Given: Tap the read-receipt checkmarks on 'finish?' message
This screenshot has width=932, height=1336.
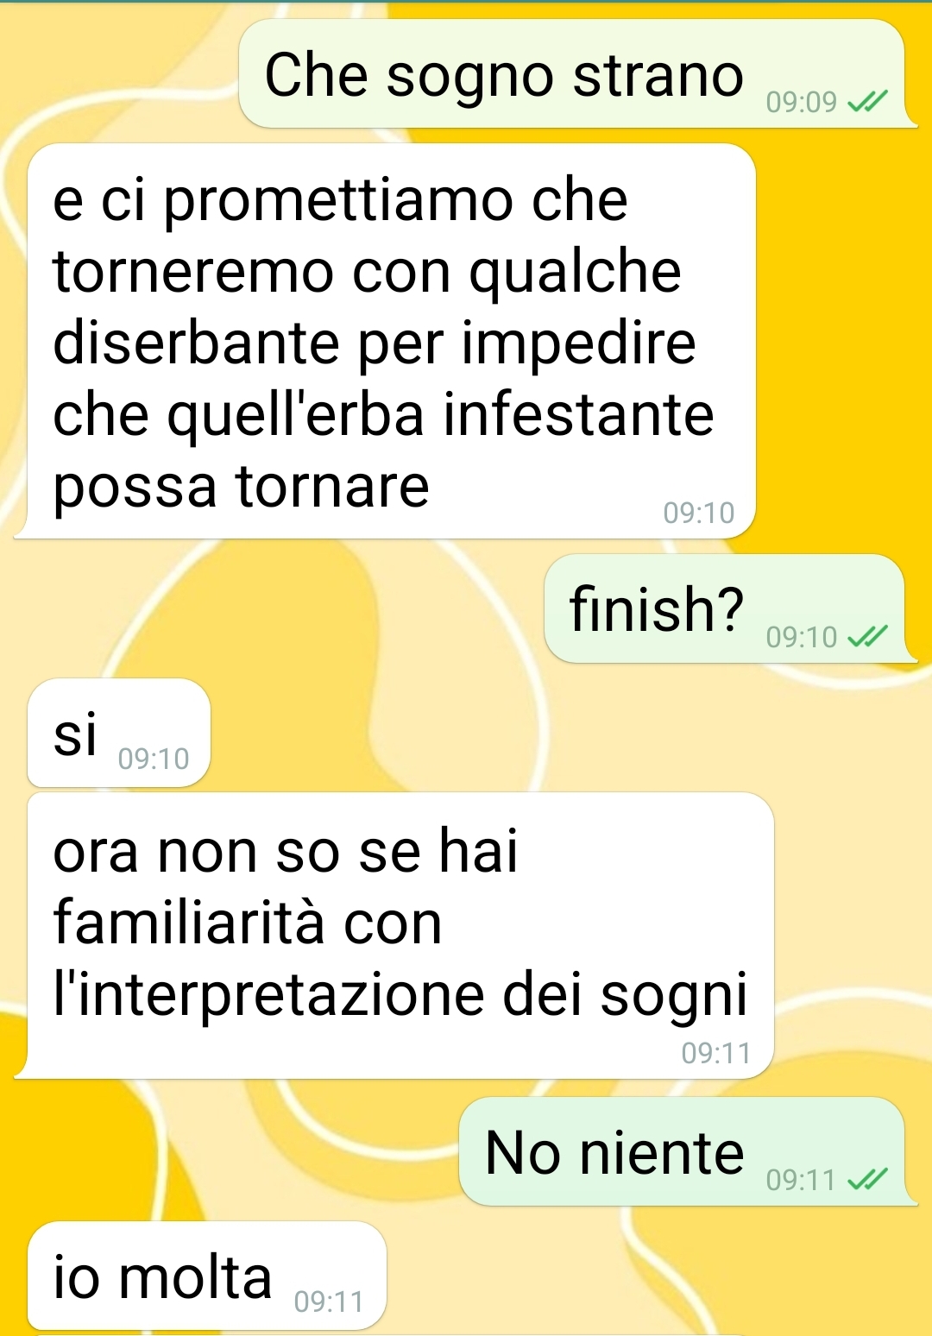Looking at the screenshot, I should pyautogui.click(x=867, y=638).
